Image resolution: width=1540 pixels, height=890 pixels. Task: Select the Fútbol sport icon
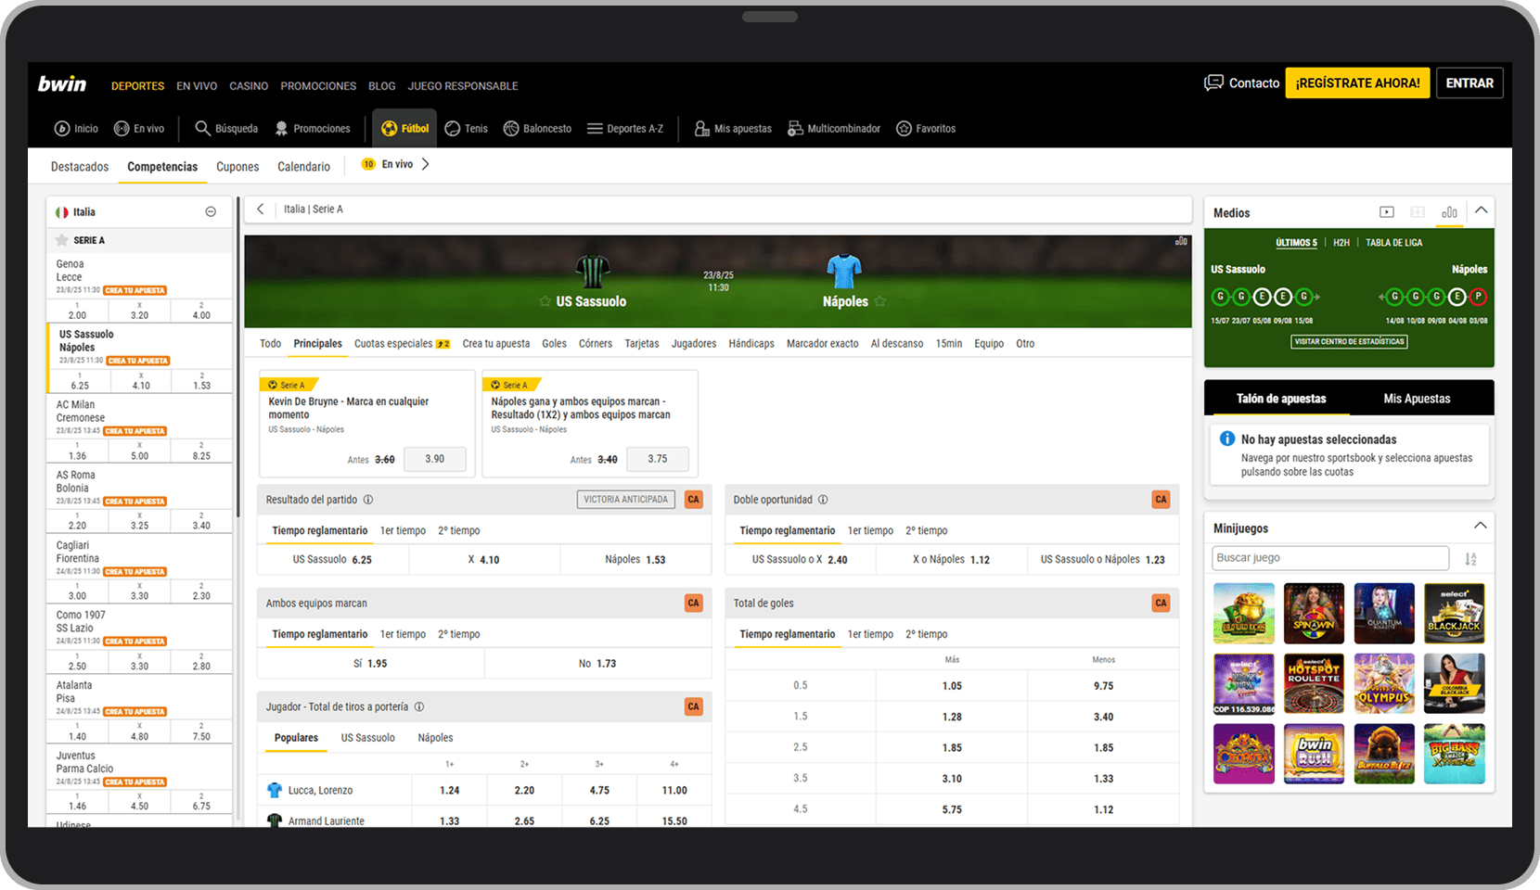(390, 129)
